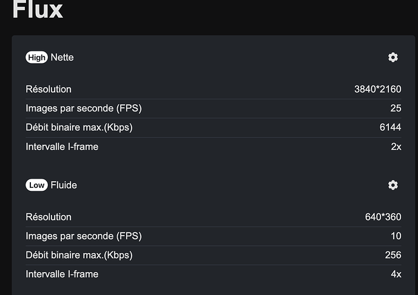Click the Nette stream title
Image resolution: width=418 pixels, height=295 pixels.
[x=62, y=58]
